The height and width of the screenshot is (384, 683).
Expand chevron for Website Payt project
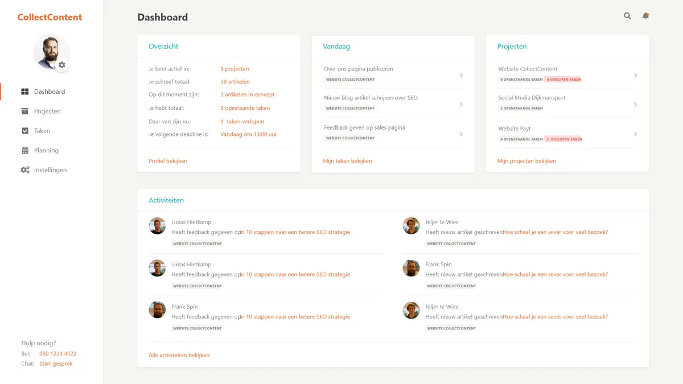(635, 134)
